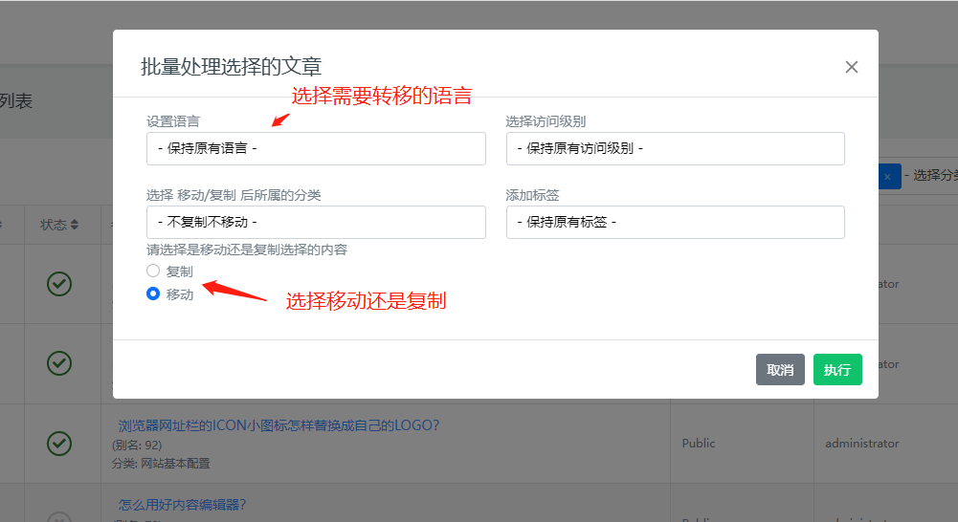Expand the 不复制不移动 category dropdown
Viewport: 958px width, 522px height.
click(x=316, y=222)
